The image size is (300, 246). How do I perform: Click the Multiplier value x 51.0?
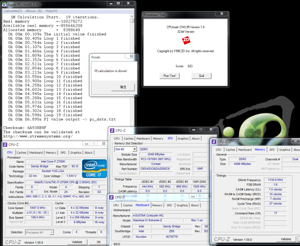[37, 213]
